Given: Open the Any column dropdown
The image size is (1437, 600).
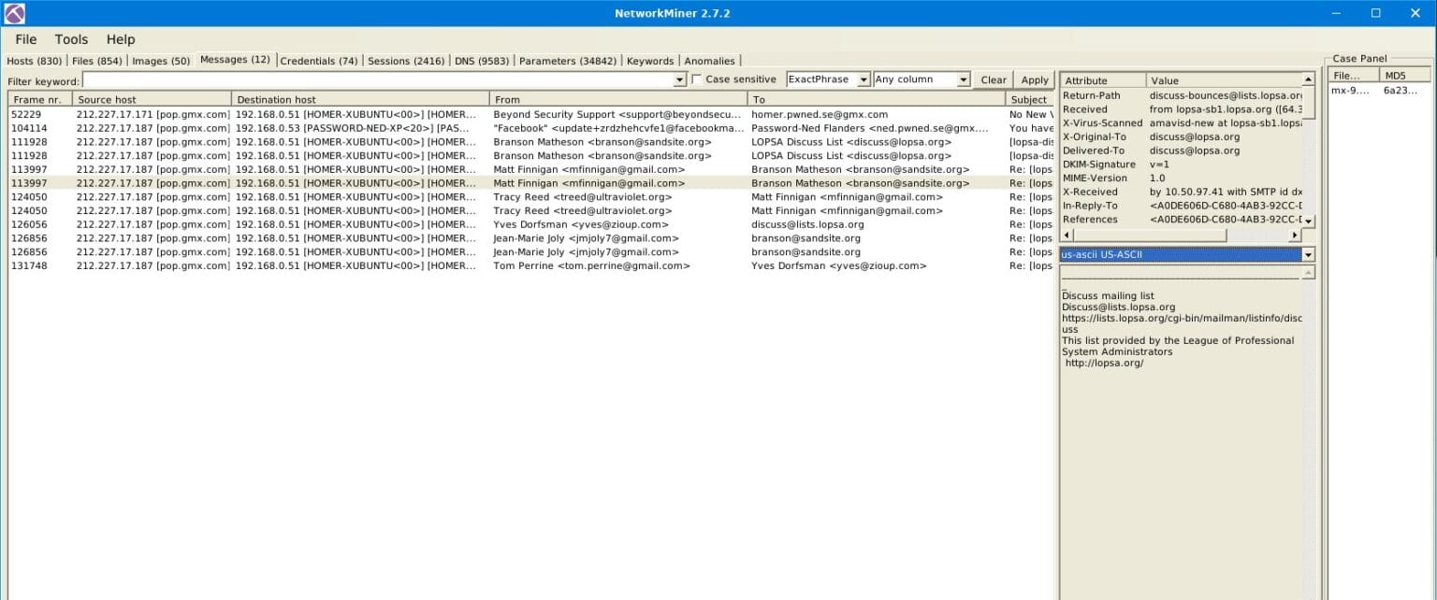Looking at the screenshot, I should (963, 79).
